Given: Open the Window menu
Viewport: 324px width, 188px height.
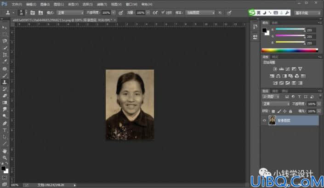Looking at the screenshot, I should pos(131,4).
